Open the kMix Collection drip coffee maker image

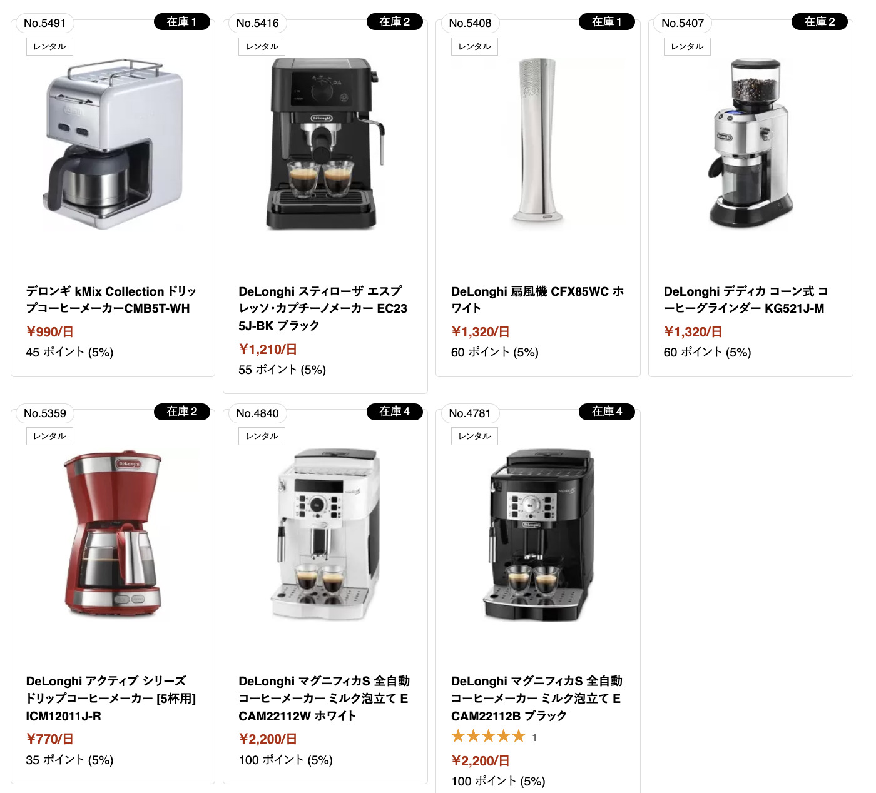coord(113,144)
